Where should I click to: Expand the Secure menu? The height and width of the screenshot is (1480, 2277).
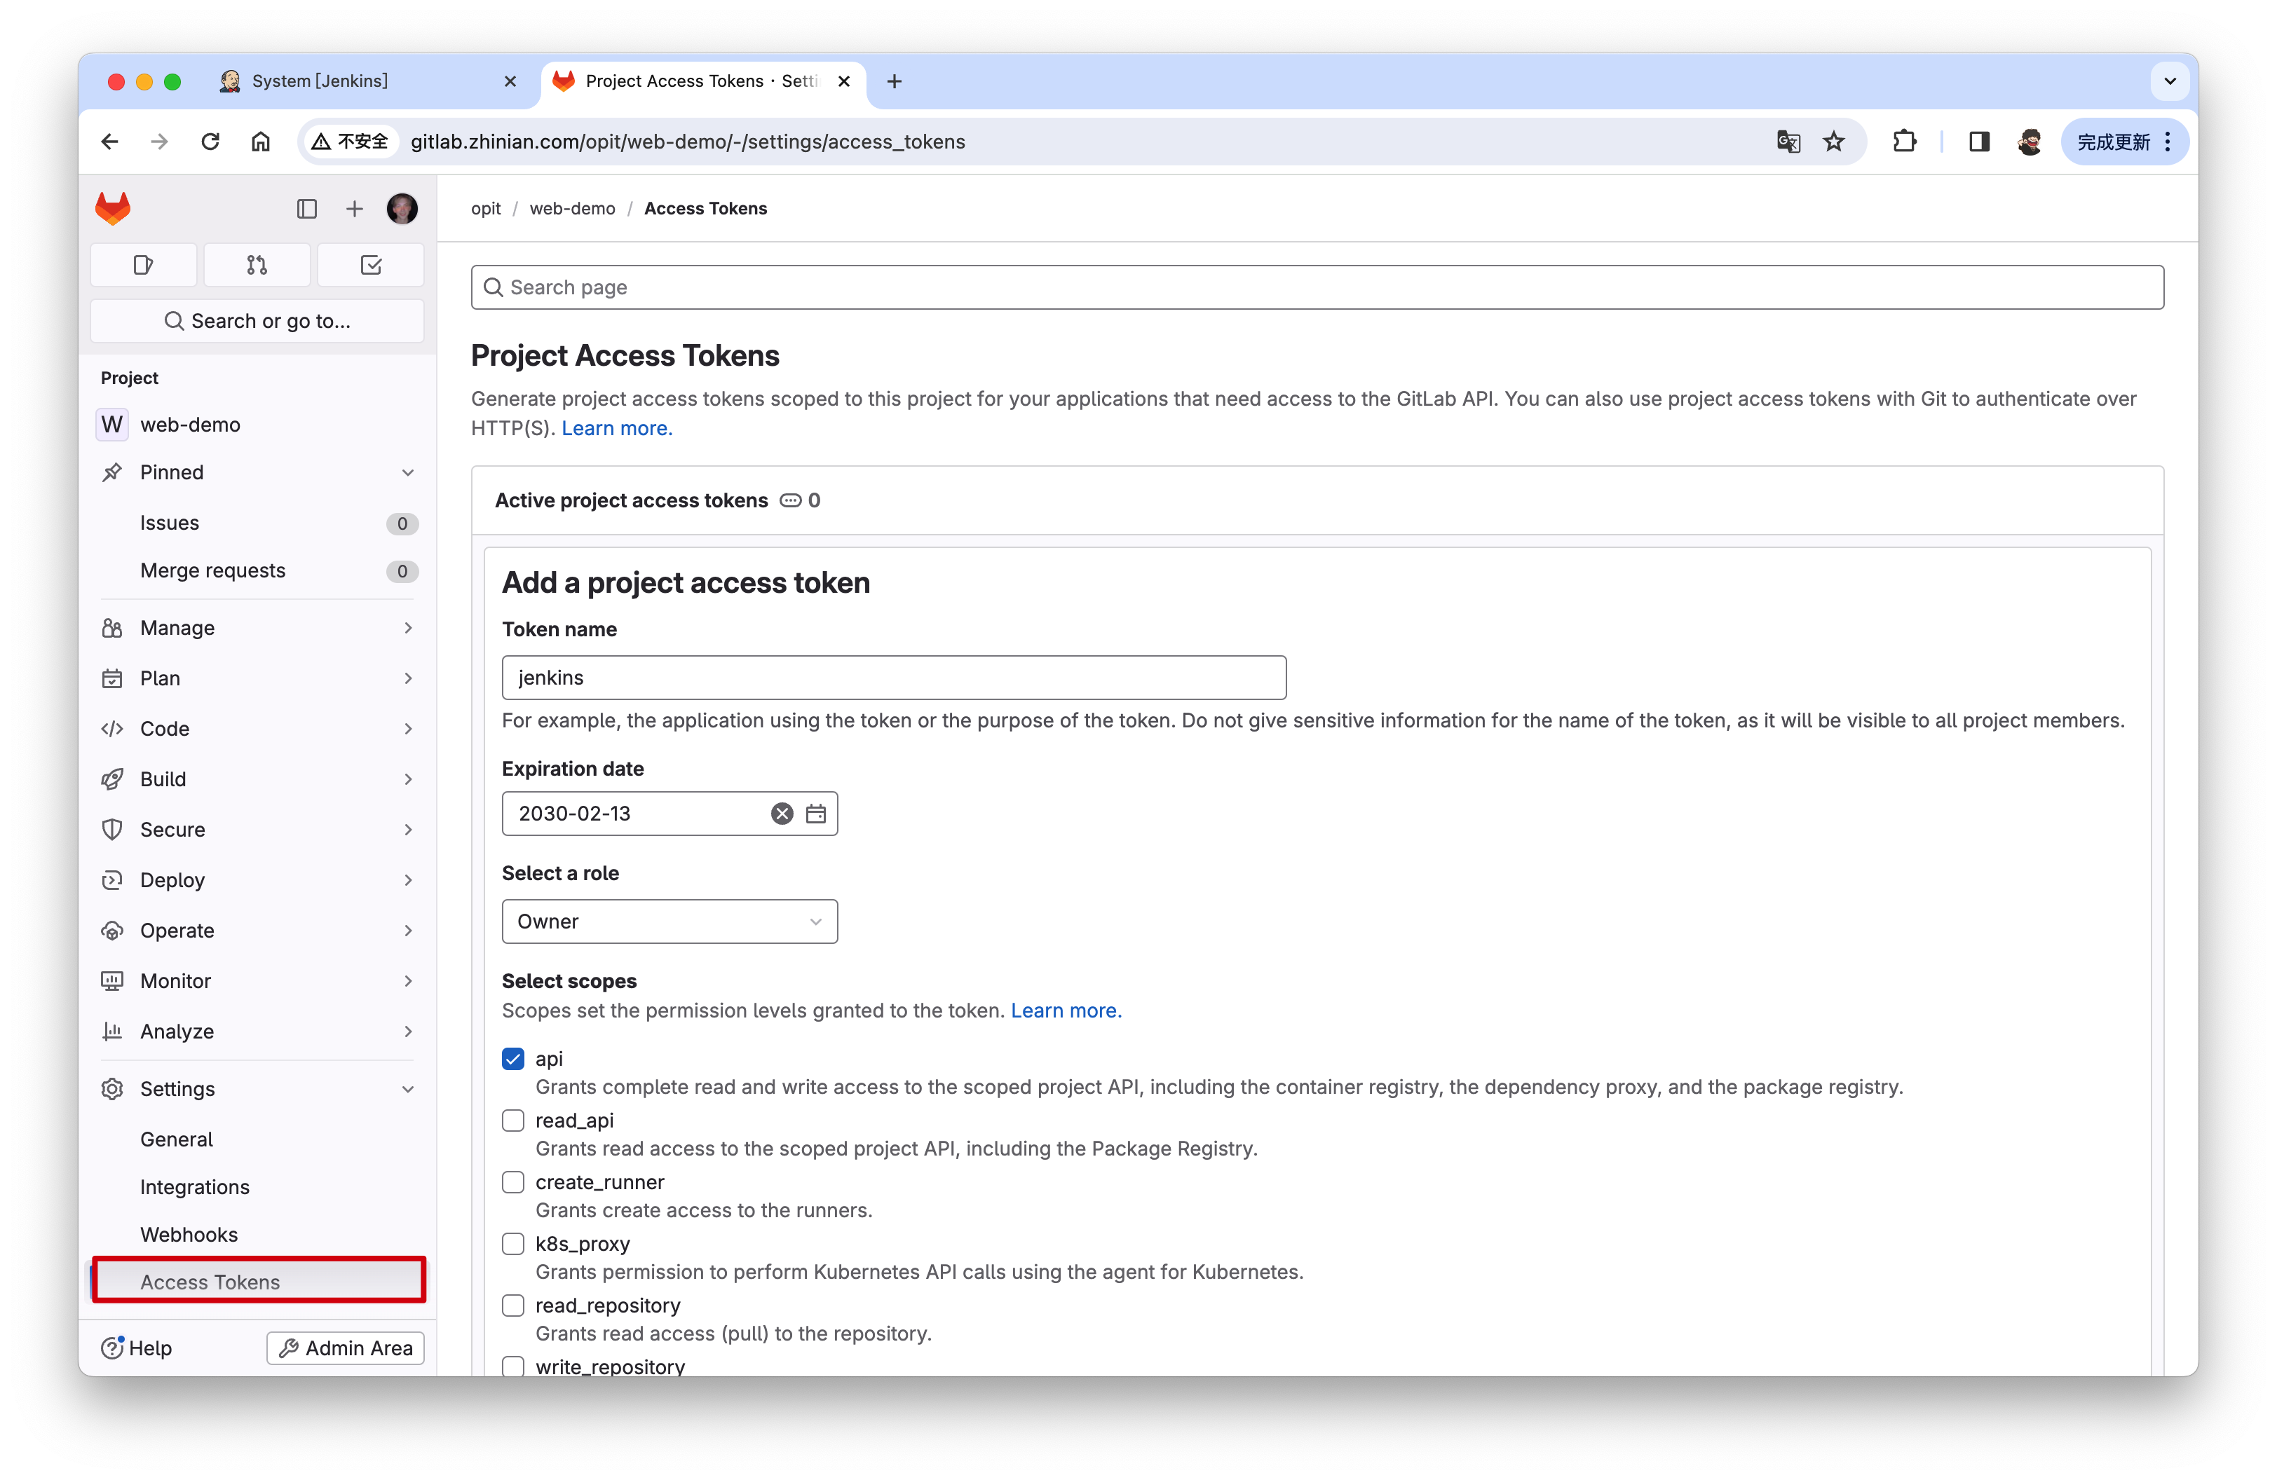coord(258,830)
